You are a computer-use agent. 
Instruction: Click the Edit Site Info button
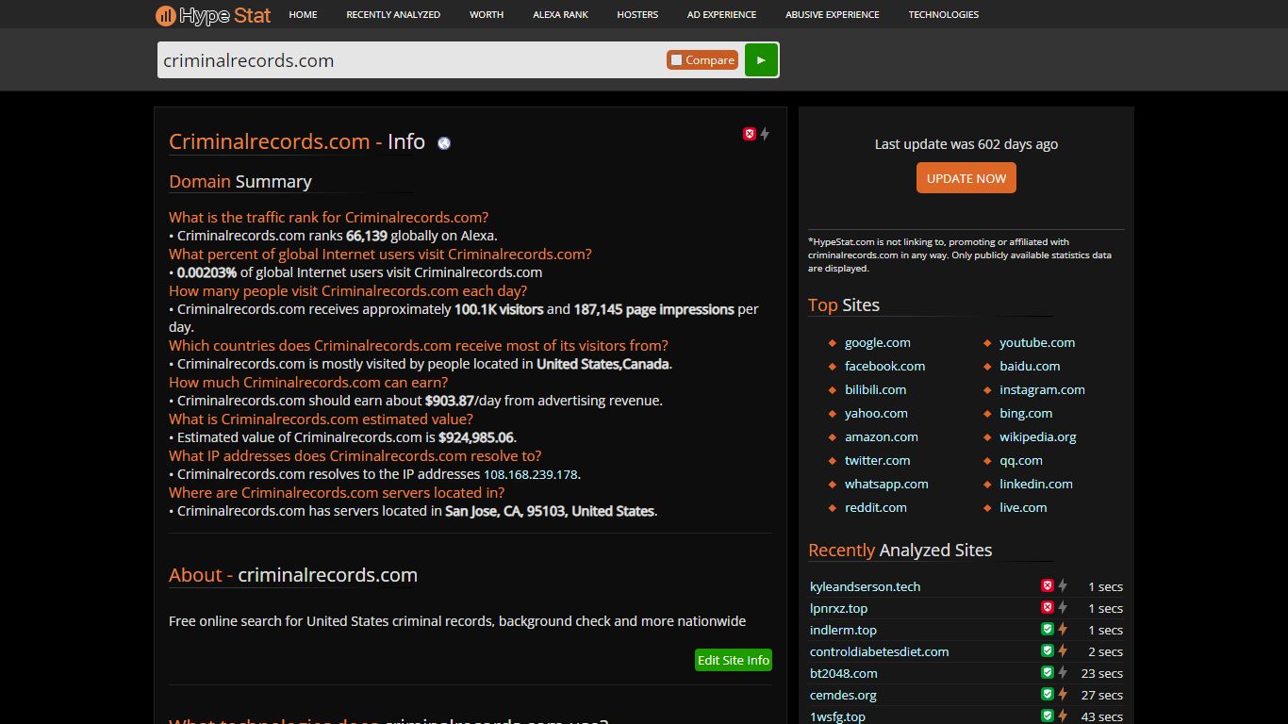coord(734,660)
